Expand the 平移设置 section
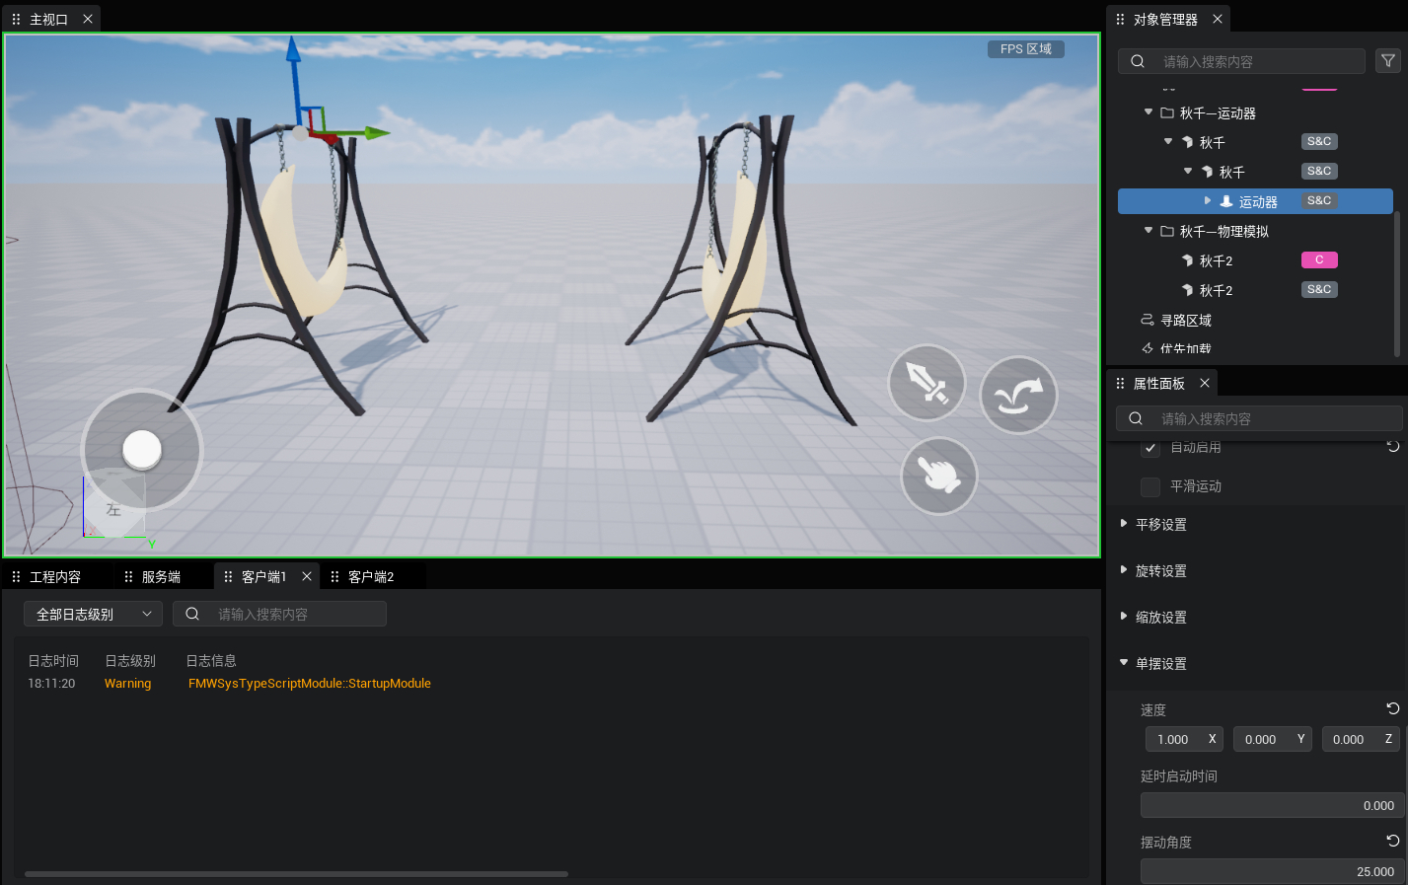This screenshot has height=885, width=1408. [1124, 524]
